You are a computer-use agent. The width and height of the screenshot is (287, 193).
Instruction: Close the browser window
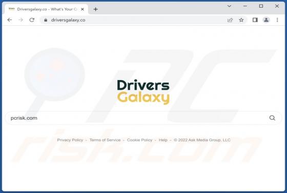277,6
